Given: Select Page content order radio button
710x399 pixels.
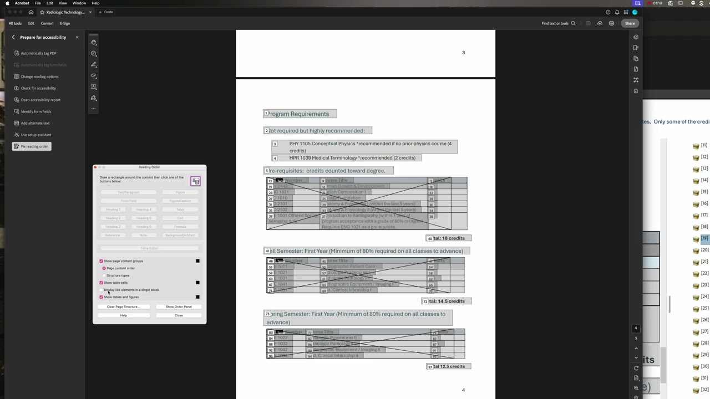Looking at the screenshot, I should point(104,268).
